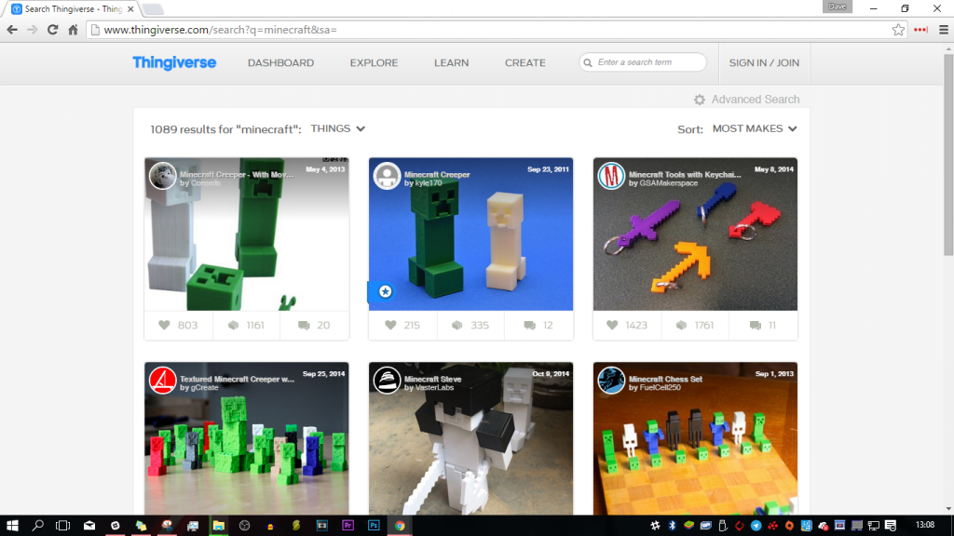Open the Bluetooth tray icon
954x536 pixels.
pos(673,526)
